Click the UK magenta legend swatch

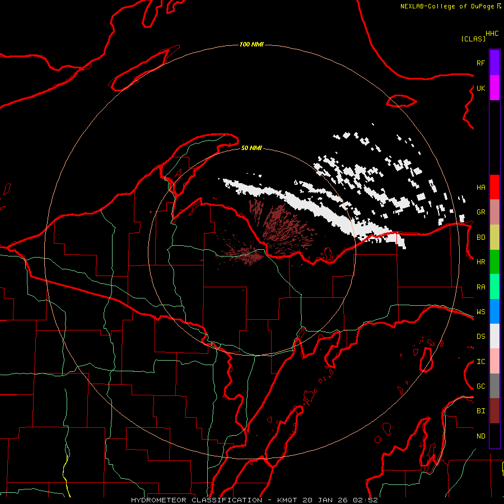coord(494,88)
